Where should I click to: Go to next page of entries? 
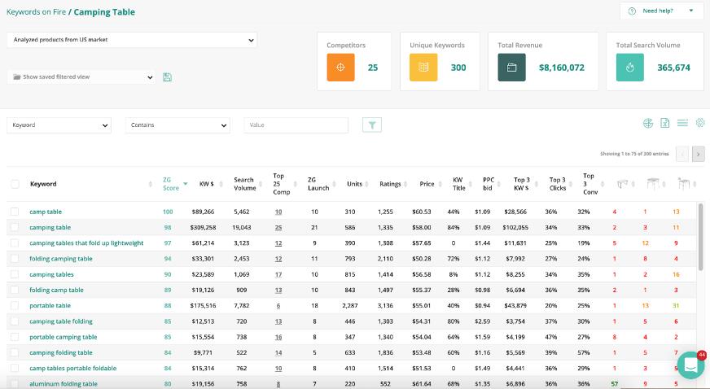[x=699, y=155]
